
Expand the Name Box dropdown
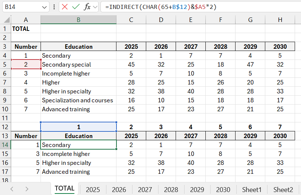tap(45, 7)
